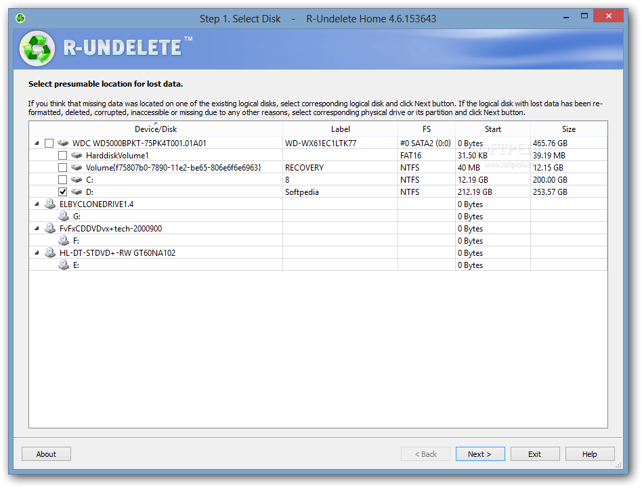Viewport: 642px width, 488px height.
Task: Check the C: drive checkbox
Action: click(x=63, y=179)
